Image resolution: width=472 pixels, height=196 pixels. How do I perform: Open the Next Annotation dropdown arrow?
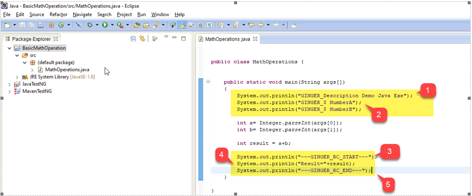tap(229, 25)
